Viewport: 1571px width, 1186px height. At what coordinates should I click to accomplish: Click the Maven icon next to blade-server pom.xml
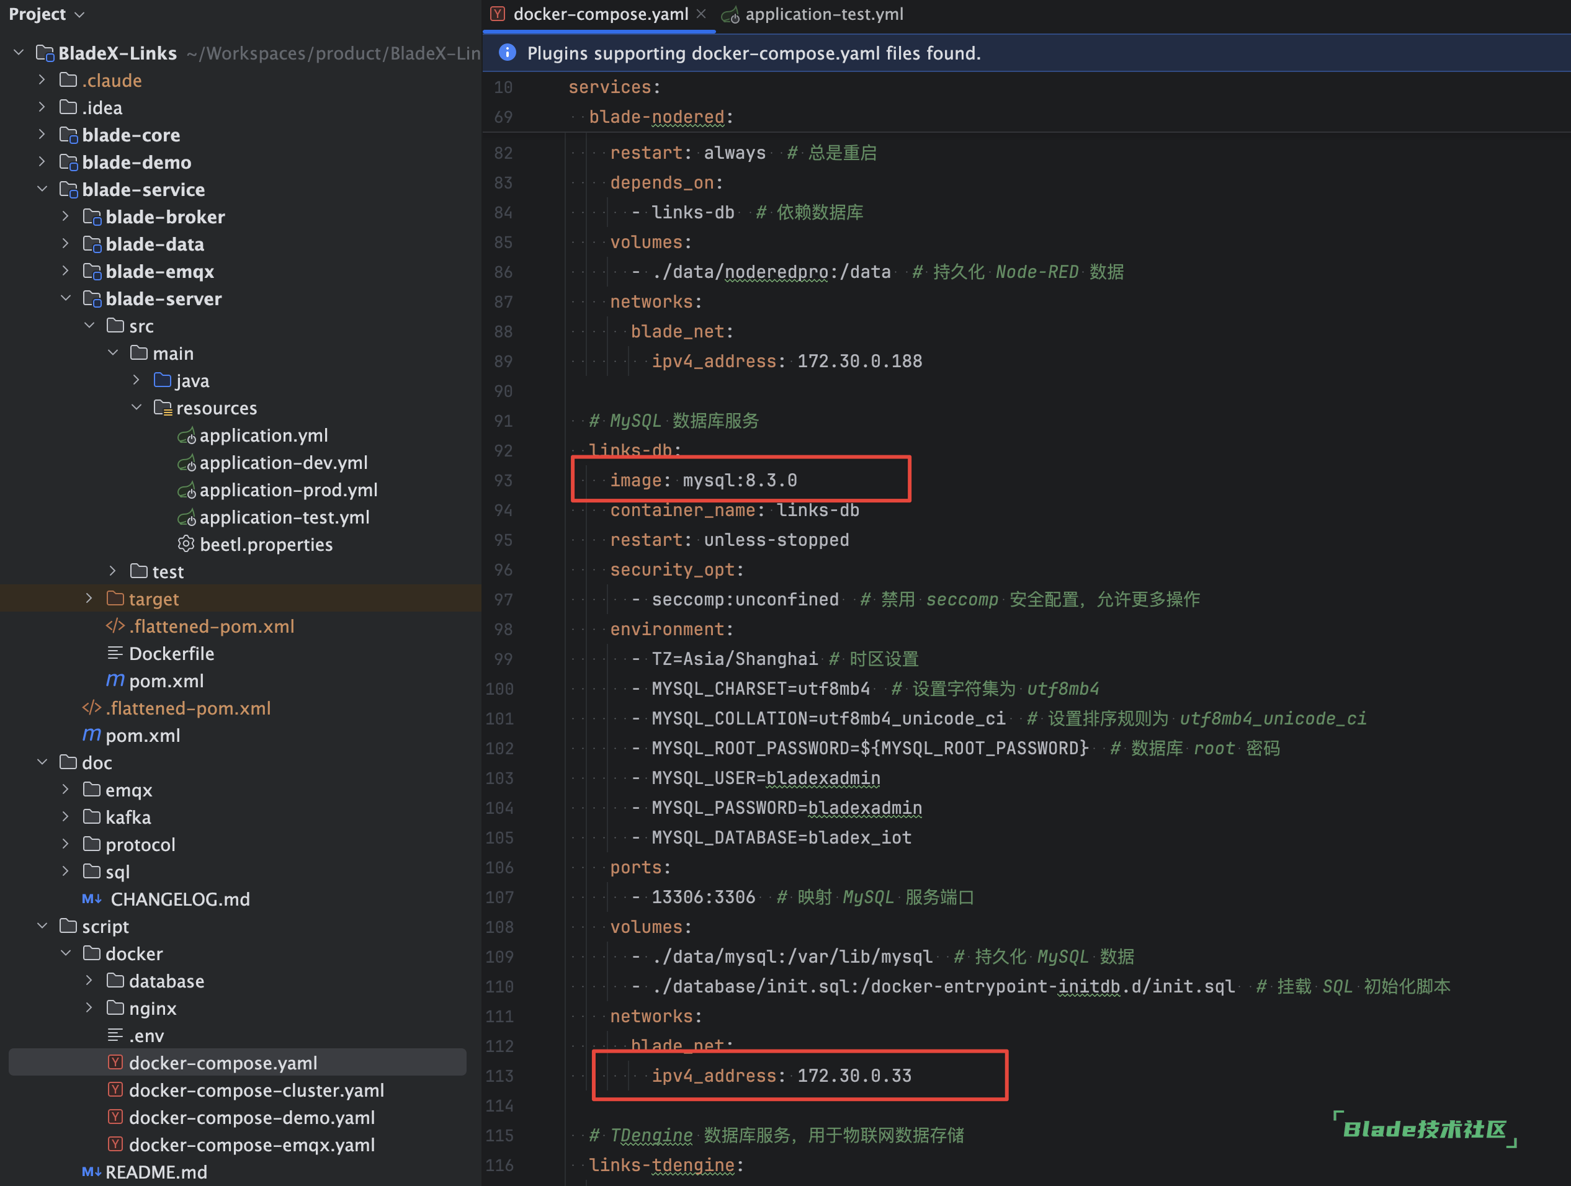115,680
